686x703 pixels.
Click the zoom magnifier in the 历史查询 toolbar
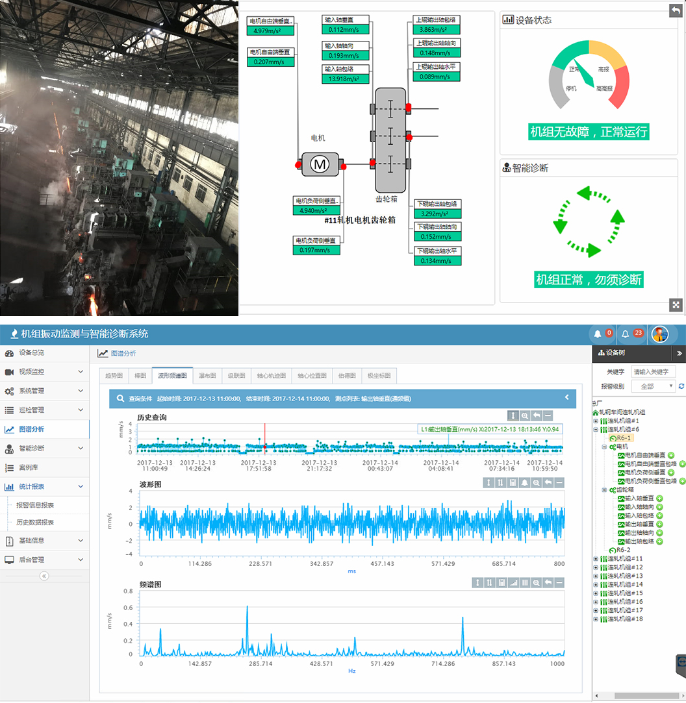524,415
